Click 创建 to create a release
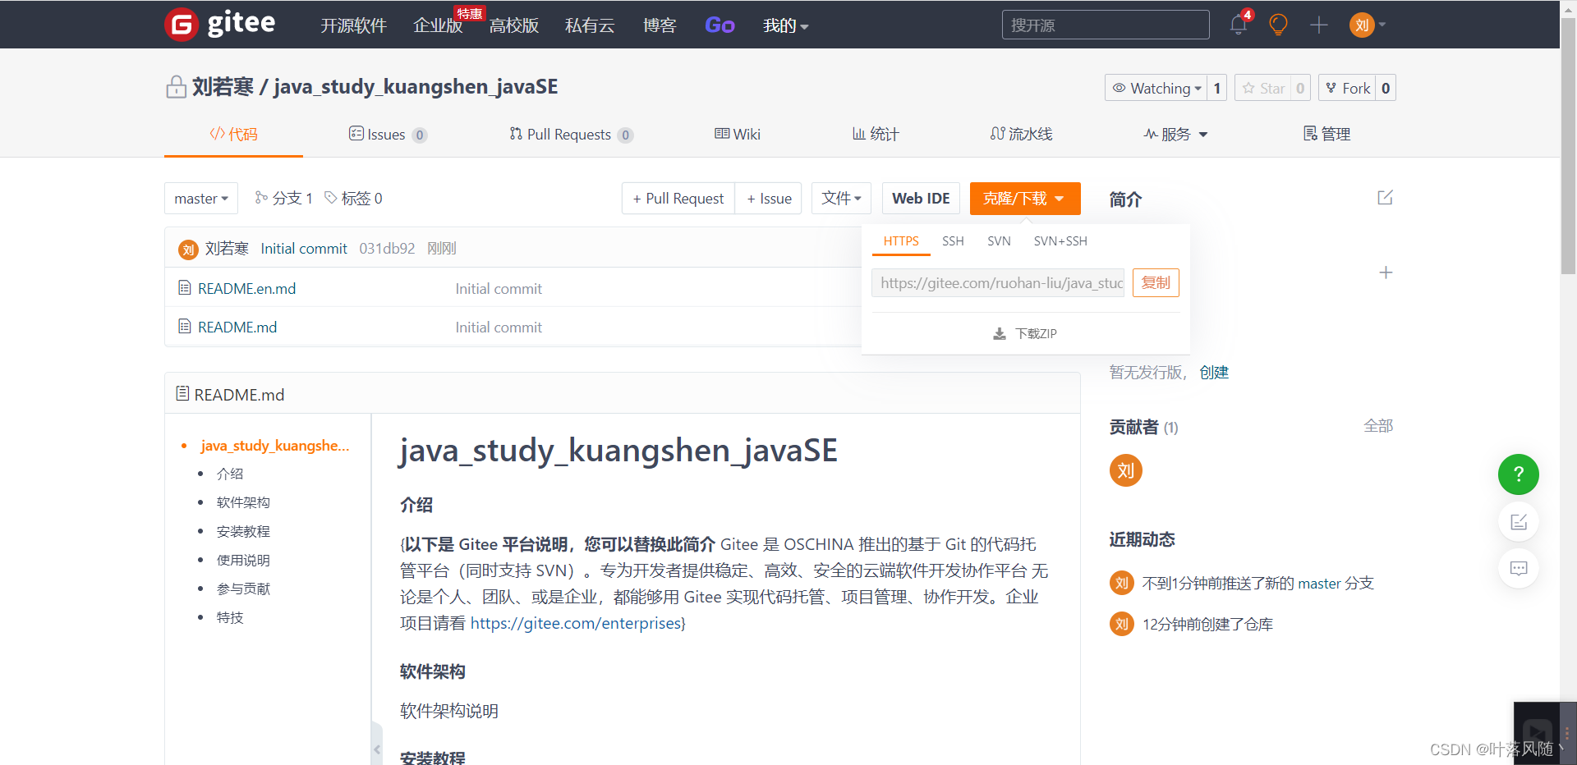Screen dimensions: 1577x765 coord(1214,373)
